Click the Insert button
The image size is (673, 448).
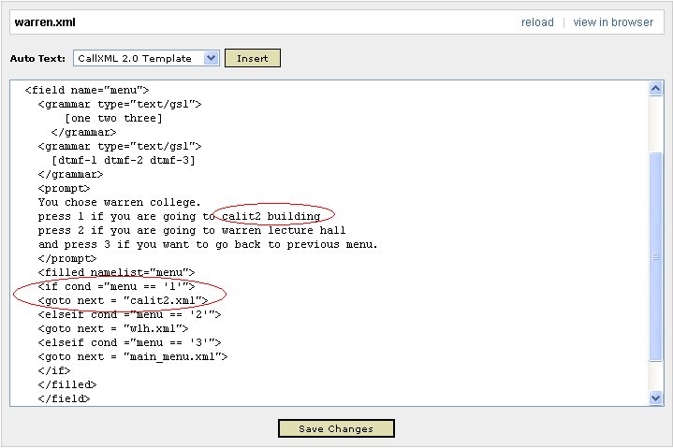tap(253, 58)
